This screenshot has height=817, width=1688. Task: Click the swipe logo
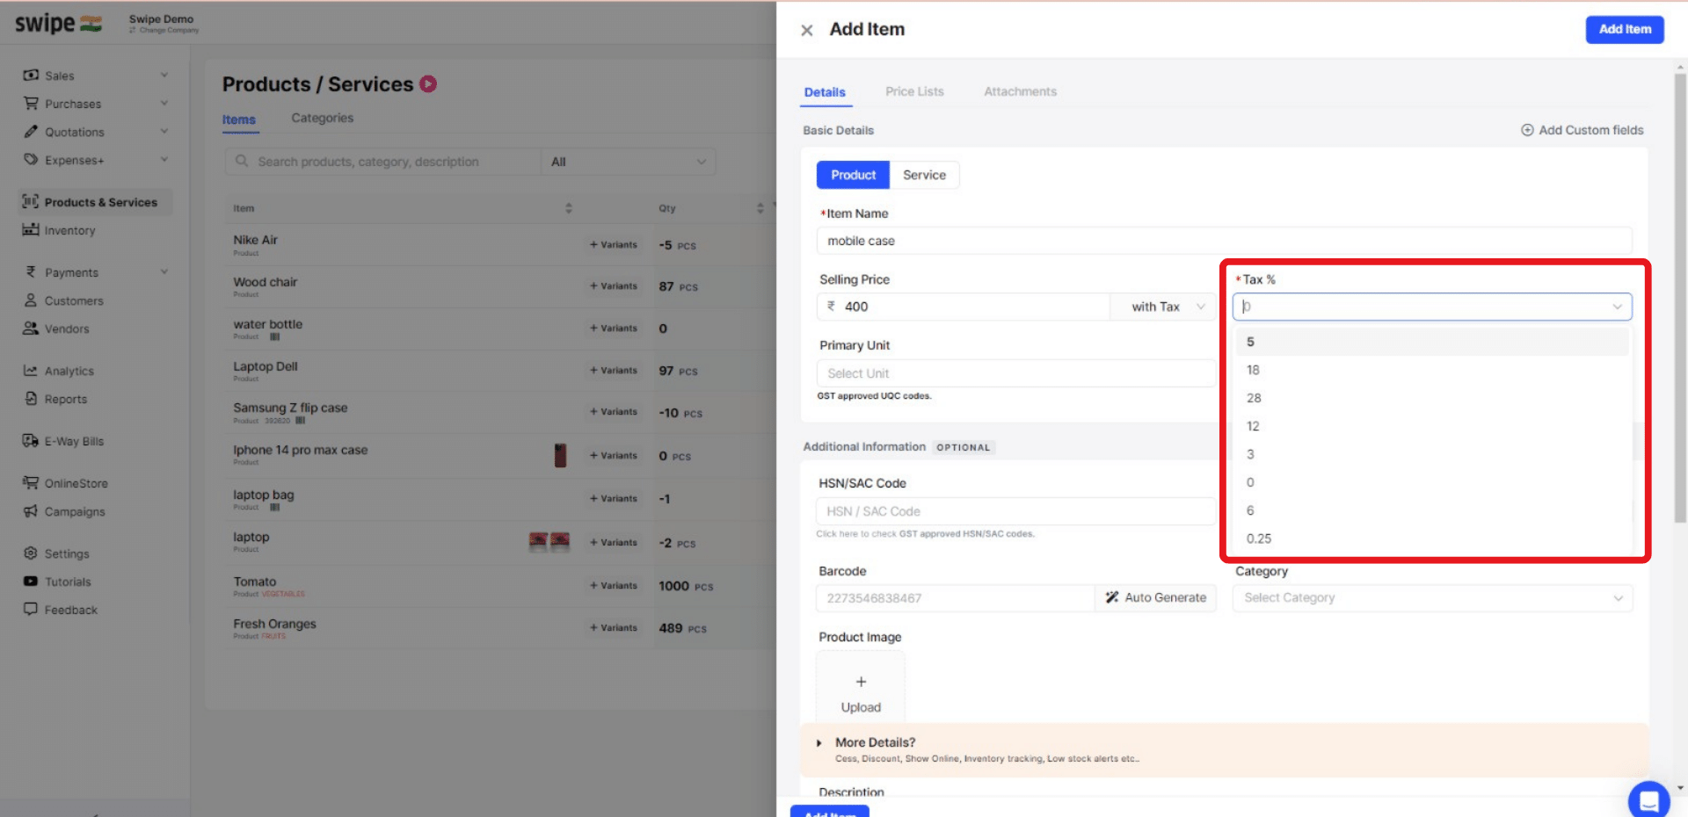click(58, 24)
